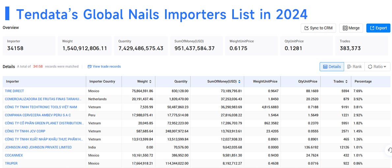Screen dimensions: 392x168
Task: Open CÔNG TY TNHH XUẤT NHẬP KHẨU link
Action: pos(44,139)
